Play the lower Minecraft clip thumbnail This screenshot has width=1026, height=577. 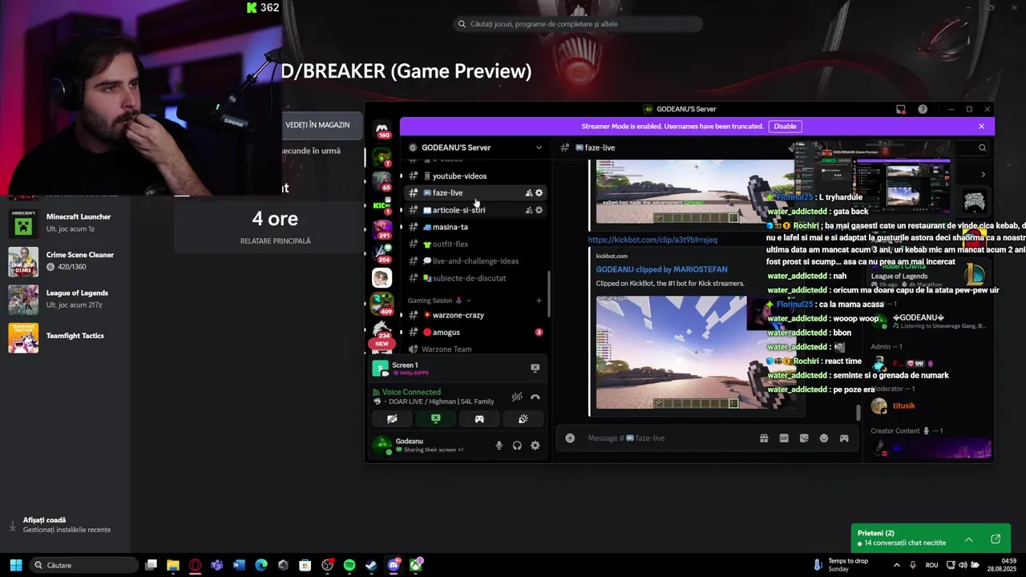(x=694, y=353)
